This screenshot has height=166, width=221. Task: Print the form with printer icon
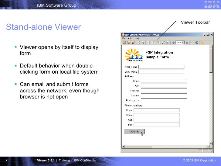(x=138, y=43)
